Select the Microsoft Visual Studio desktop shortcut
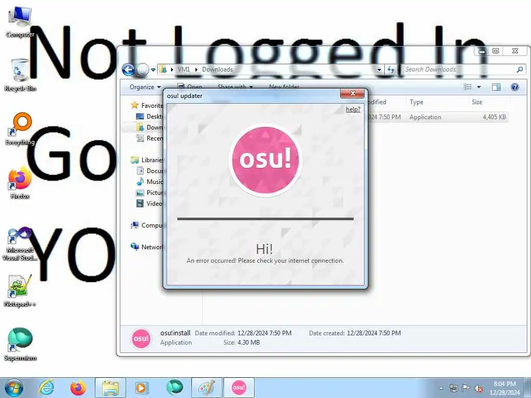 (20, 244)
